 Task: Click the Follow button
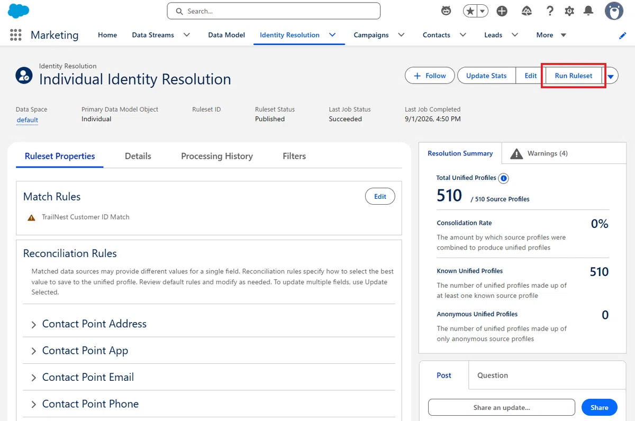coord(430,76)
